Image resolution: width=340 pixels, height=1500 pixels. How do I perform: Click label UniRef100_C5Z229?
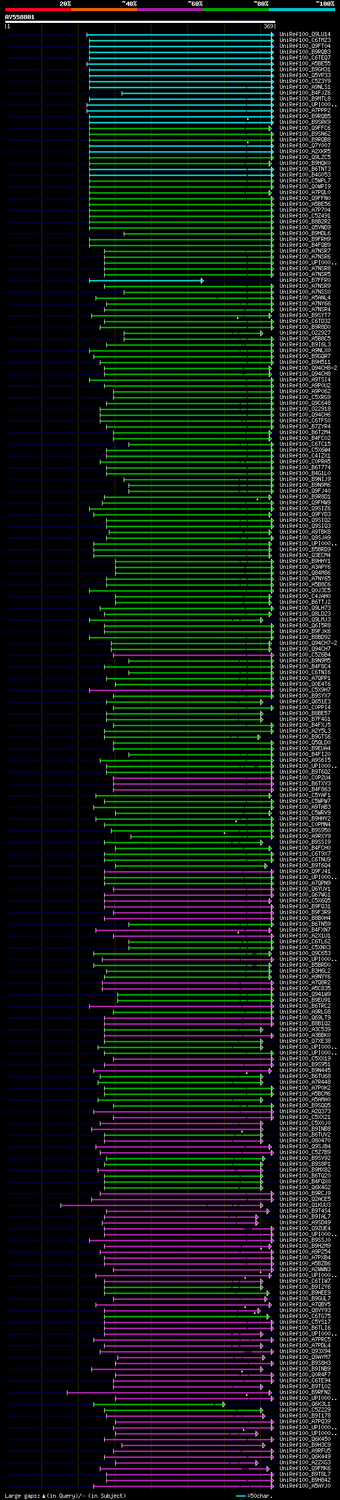305,1409
